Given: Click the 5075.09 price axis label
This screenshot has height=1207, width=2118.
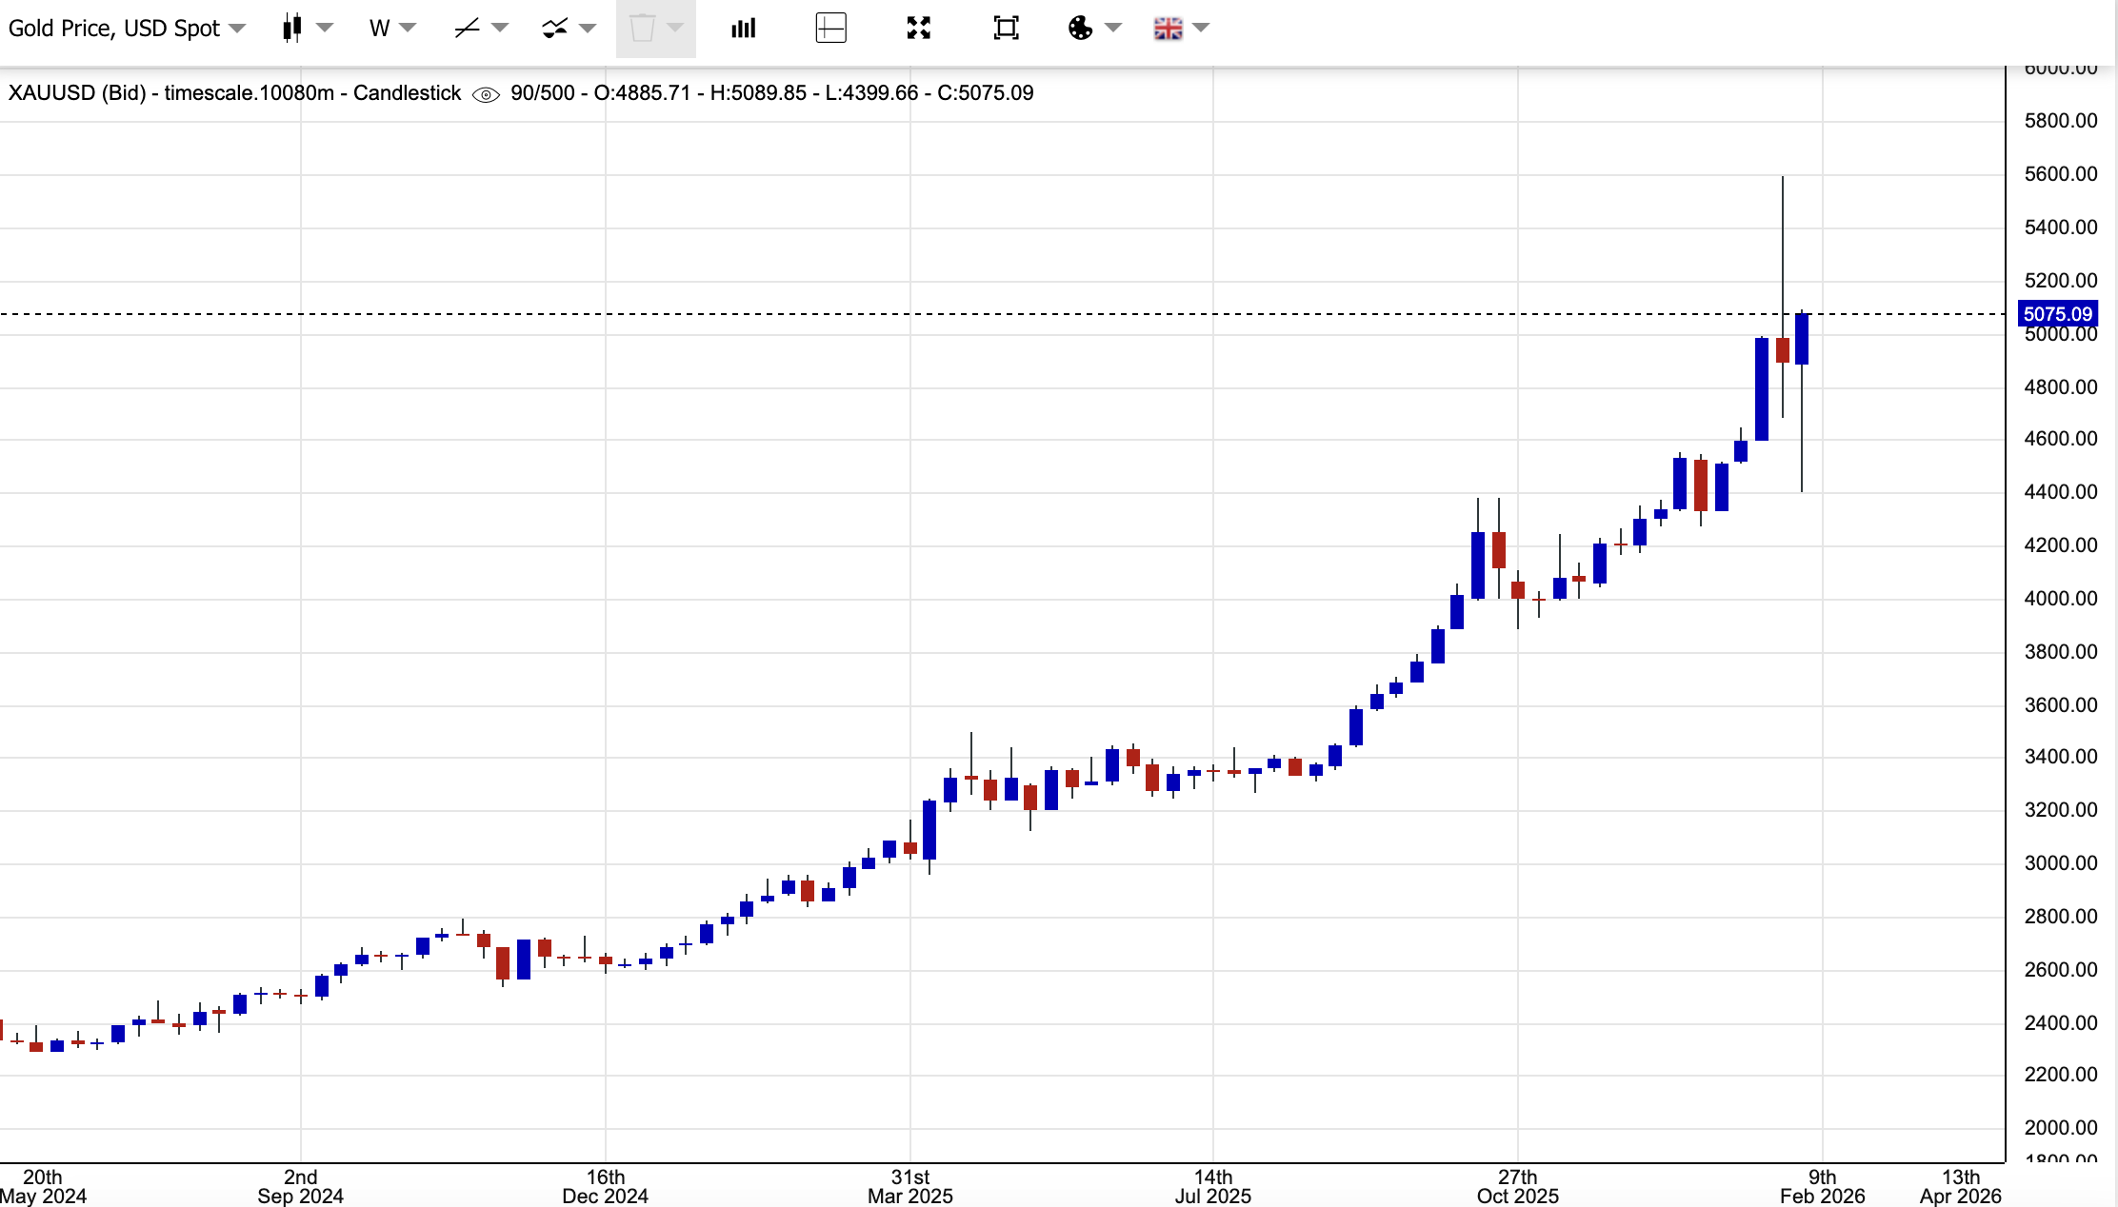Looking at the screenshot, I should coord(2058,313).
